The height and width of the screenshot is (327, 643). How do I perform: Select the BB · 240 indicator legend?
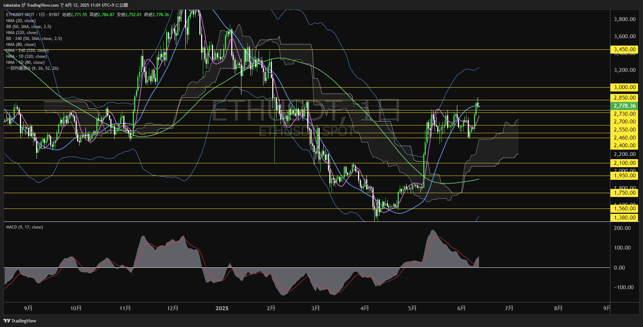pos(34,39)
